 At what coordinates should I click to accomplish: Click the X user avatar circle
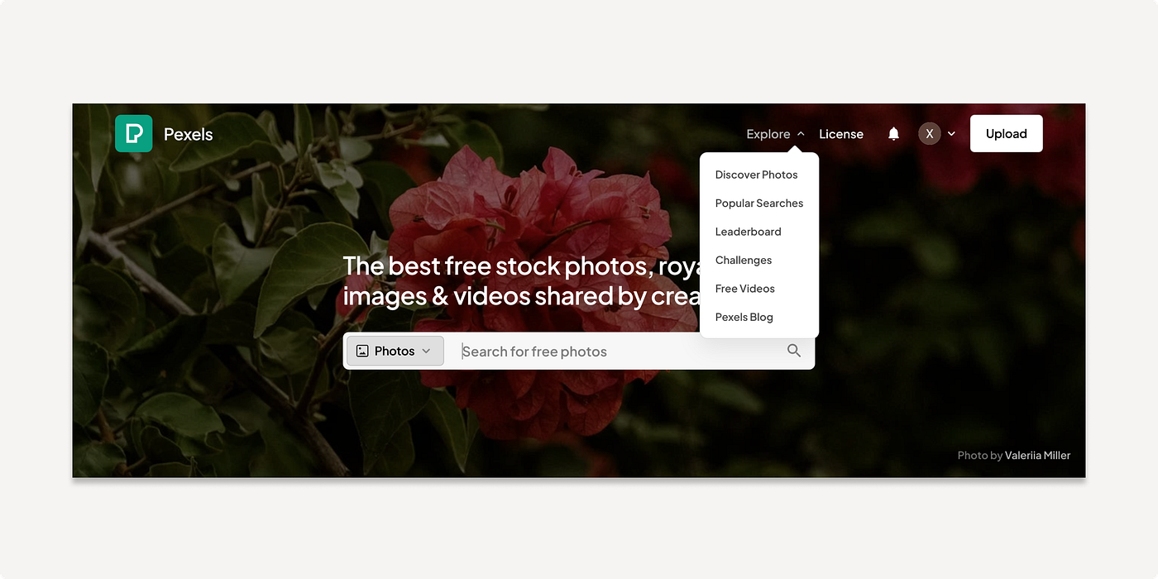coord(930,133)
